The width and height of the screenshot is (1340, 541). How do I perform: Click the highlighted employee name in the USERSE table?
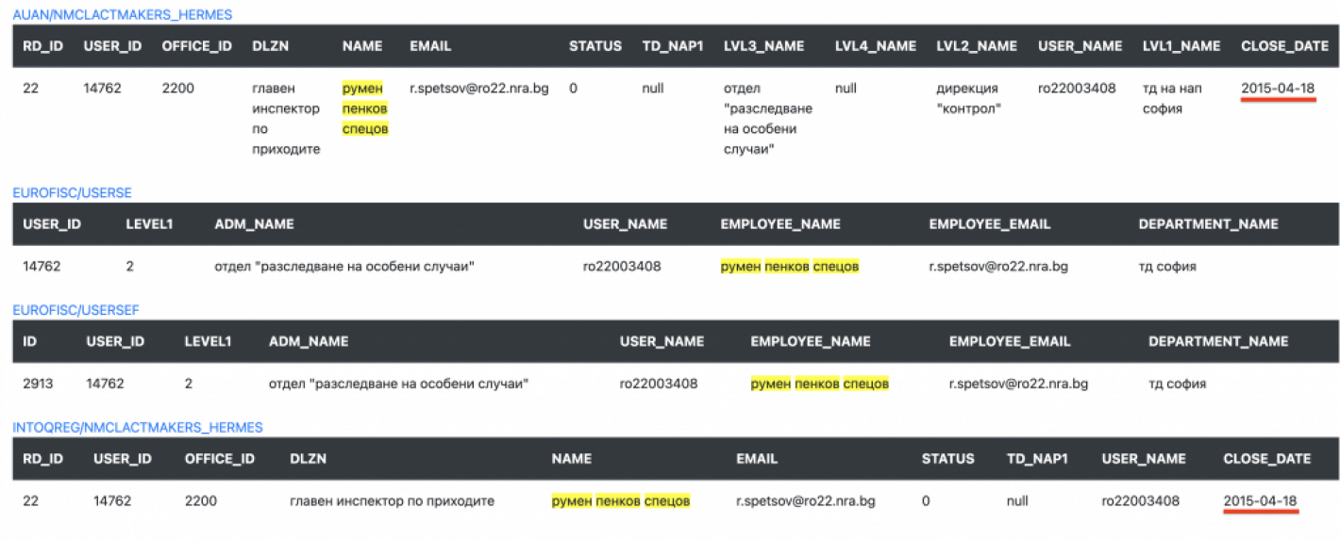point(790,267)
